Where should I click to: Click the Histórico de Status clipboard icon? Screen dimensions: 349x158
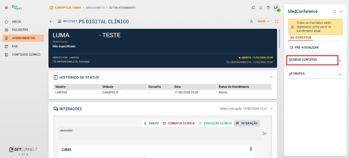coord(55,77)
